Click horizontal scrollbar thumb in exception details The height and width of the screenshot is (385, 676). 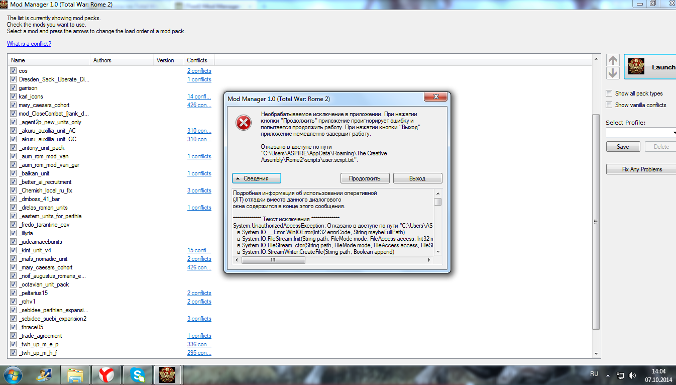(x=273, y=260)
